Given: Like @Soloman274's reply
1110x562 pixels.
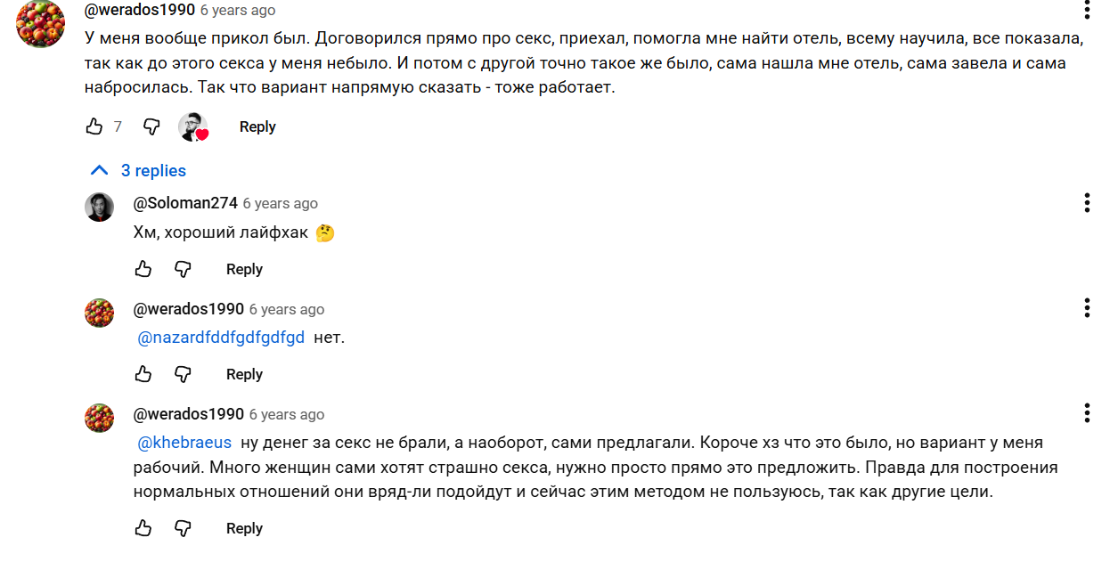Looking at the screenshot, I should tap(143, 269).
